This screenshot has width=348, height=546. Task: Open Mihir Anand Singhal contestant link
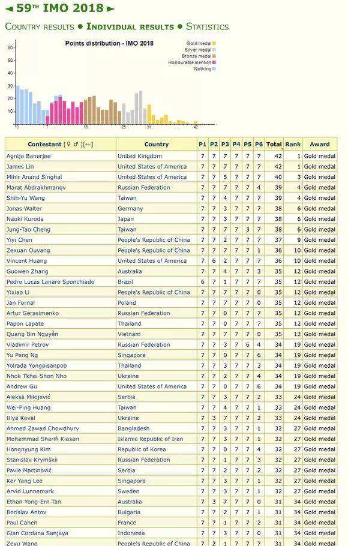(x=34, y=177)
